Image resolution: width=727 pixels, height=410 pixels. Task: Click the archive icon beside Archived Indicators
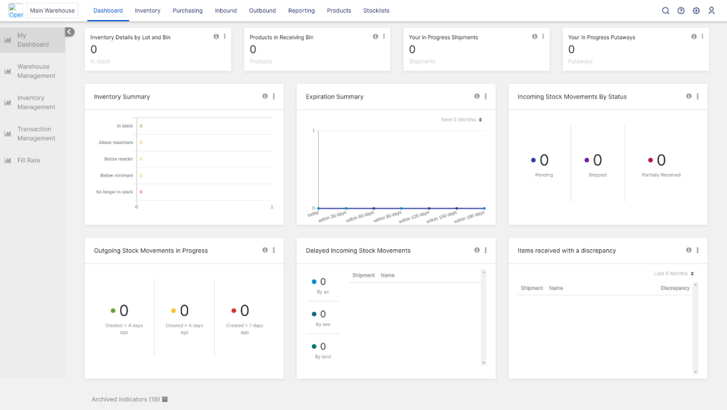tap(165, 399)
